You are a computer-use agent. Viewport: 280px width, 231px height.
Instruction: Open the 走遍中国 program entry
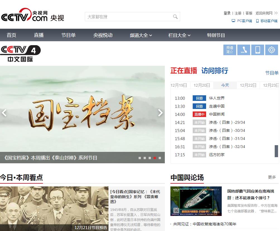pyautogui.click(x=217, y=106)
